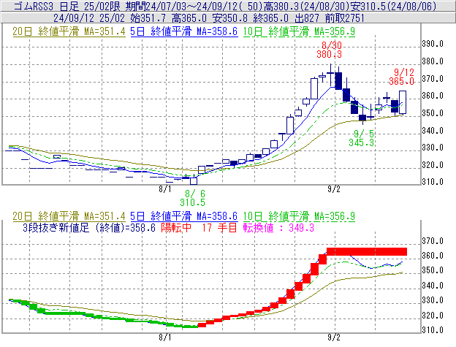Click the 8/30 380.3 high price label
456x347 pixels.
click(330, 50)
